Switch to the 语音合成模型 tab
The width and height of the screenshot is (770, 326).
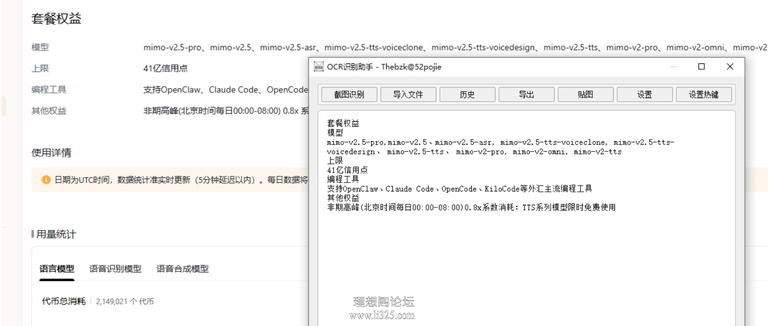pos(182,269)
